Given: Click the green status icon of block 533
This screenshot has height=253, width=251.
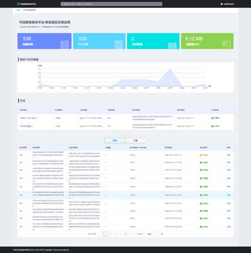Looking at the screenshot, I should [x=201, y=195].
